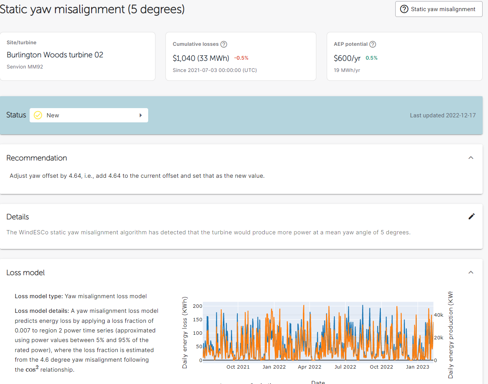Click the 40k right axis tick
The image size is (488, 384).
pos(439,315)
